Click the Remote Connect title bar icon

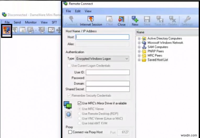(65, 3)
